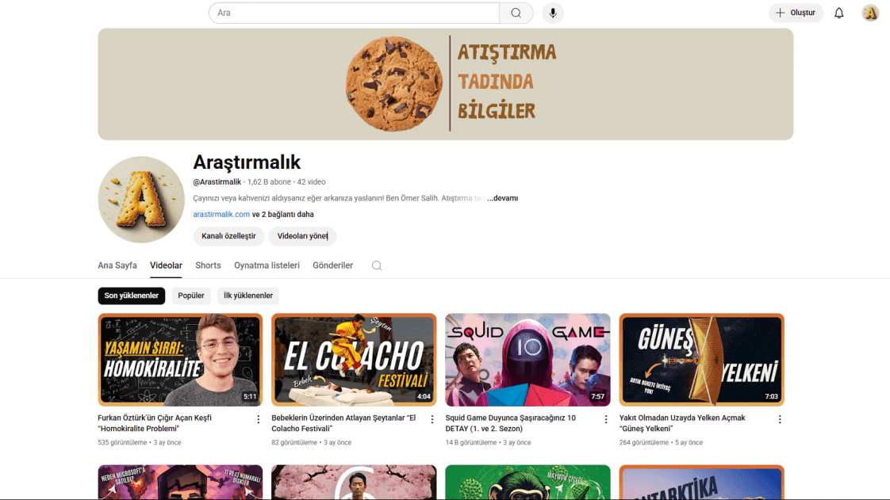The height and width of the screenshot is (500, 890).
Task: Select the Popüler filter chip
Action: tap(190, 296)
